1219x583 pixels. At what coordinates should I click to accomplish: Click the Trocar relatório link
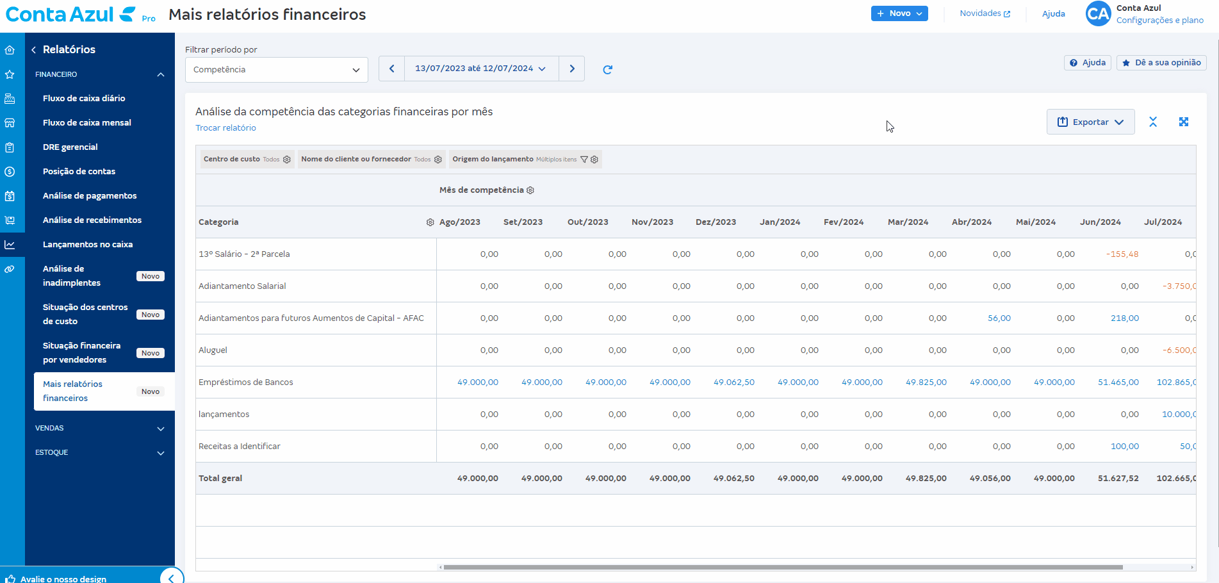pos(225,128)
